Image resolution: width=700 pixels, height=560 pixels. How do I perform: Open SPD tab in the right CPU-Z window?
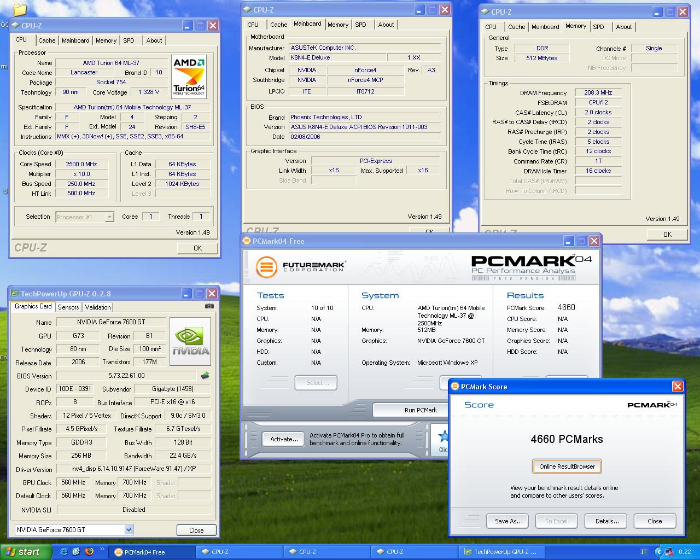coord(599,27)
